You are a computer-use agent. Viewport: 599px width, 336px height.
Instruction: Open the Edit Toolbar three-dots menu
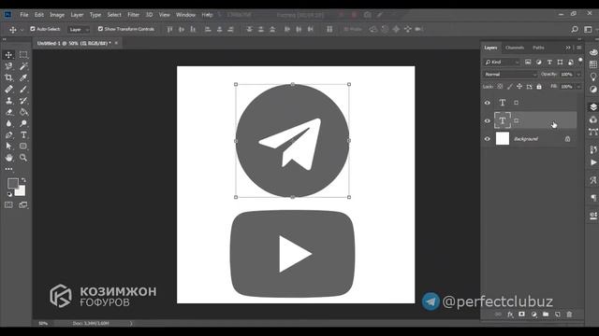click(8, 169)
